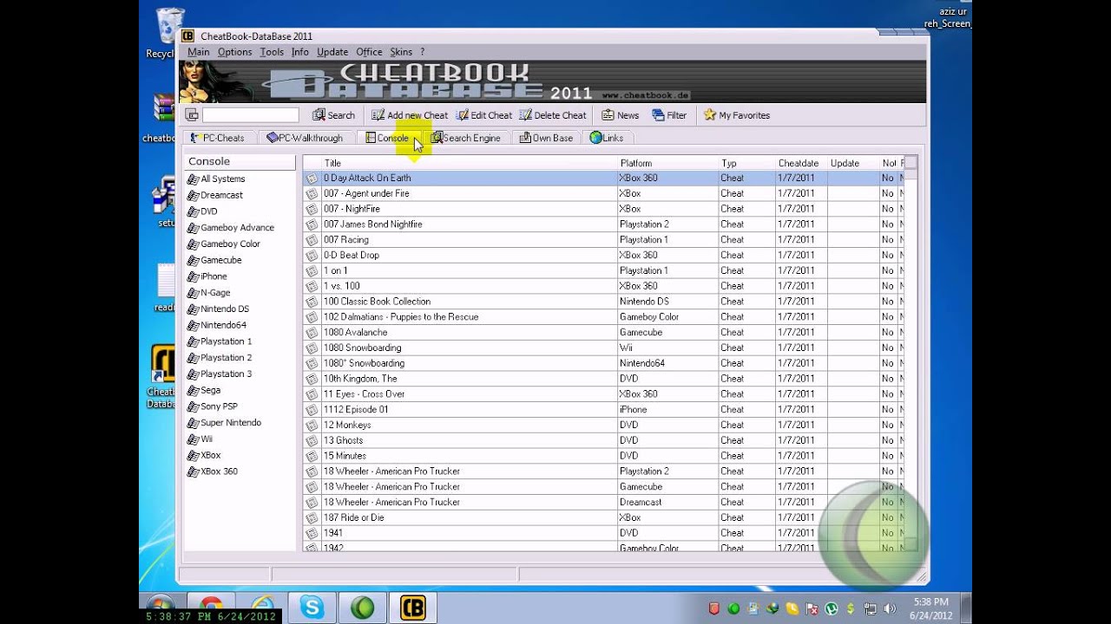Sort list by Cheatdate column header
This screenshot has height=624, width=1111.
point(800,163)
